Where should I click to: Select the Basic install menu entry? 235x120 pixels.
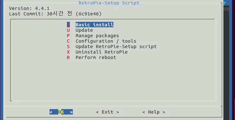(94, 25)
